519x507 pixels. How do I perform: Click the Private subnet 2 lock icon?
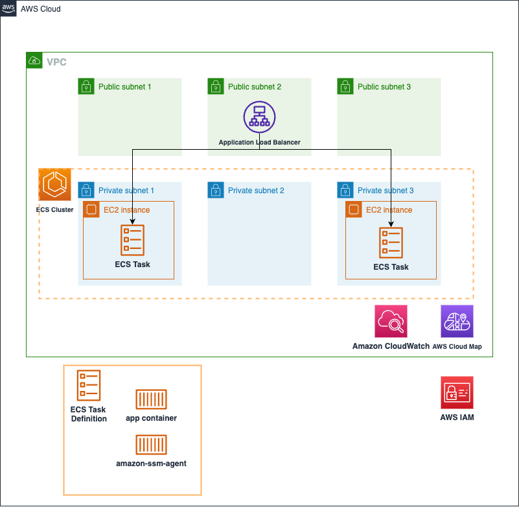(x=216, y=190)
